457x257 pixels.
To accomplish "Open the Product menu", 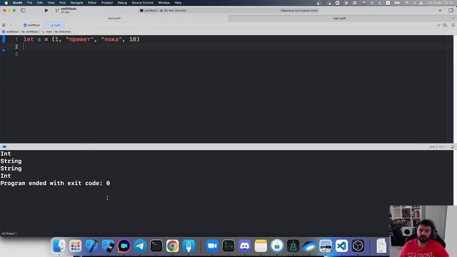I will point(107,3).
